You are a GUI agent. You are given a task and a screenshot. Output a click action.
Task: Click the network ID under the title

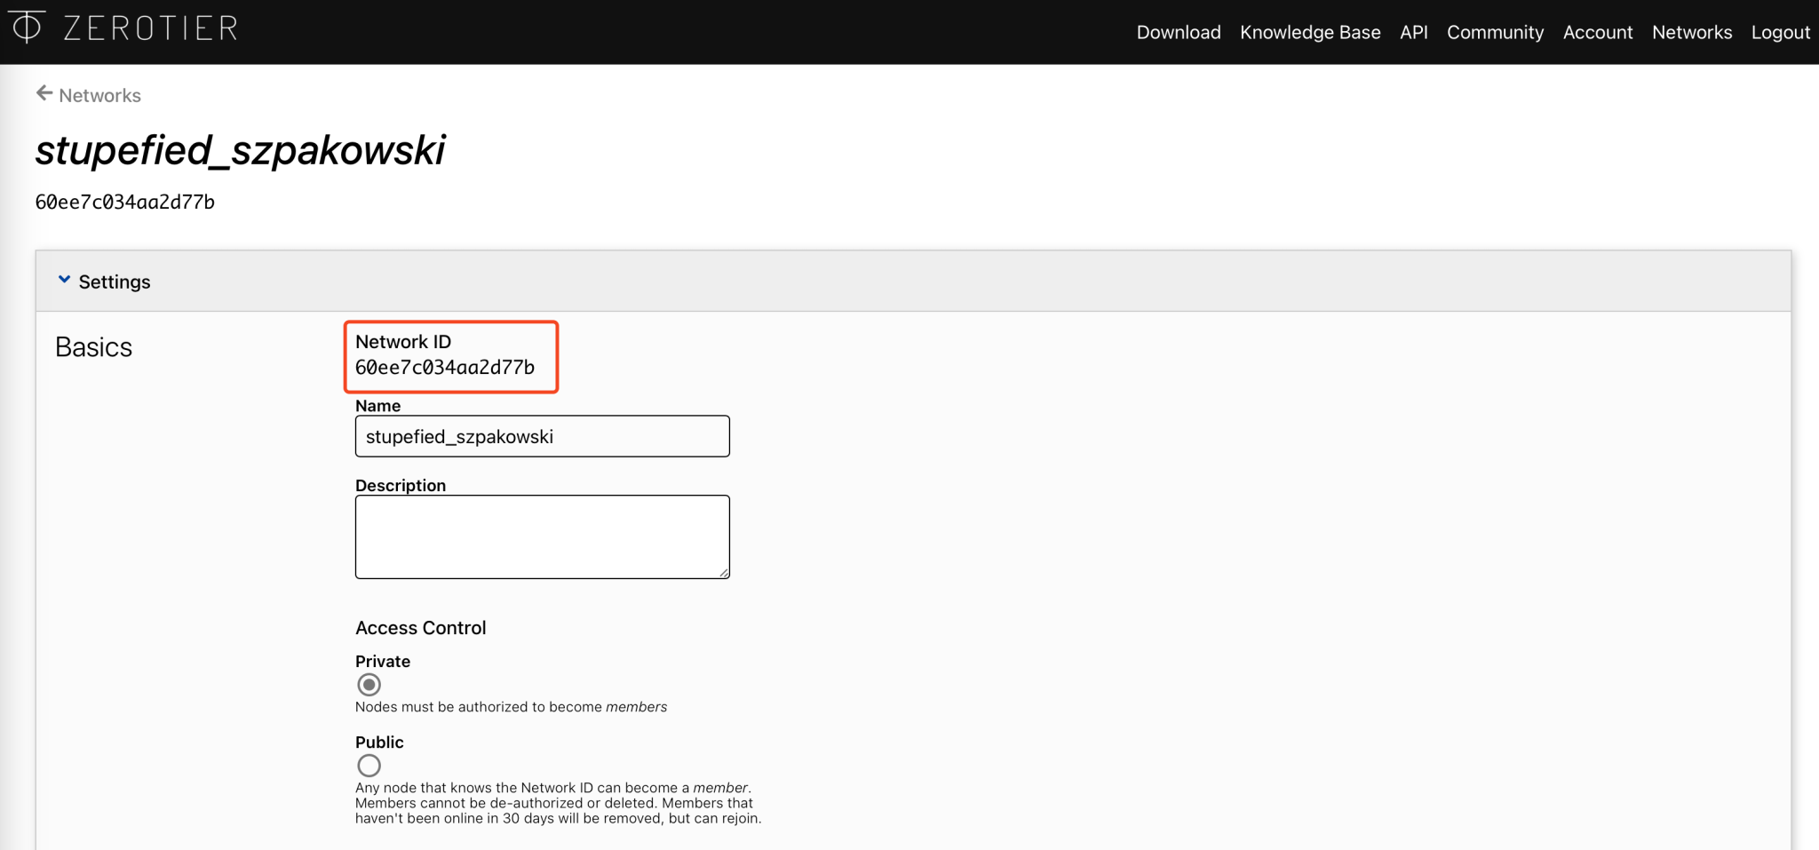tap(125, 203)
